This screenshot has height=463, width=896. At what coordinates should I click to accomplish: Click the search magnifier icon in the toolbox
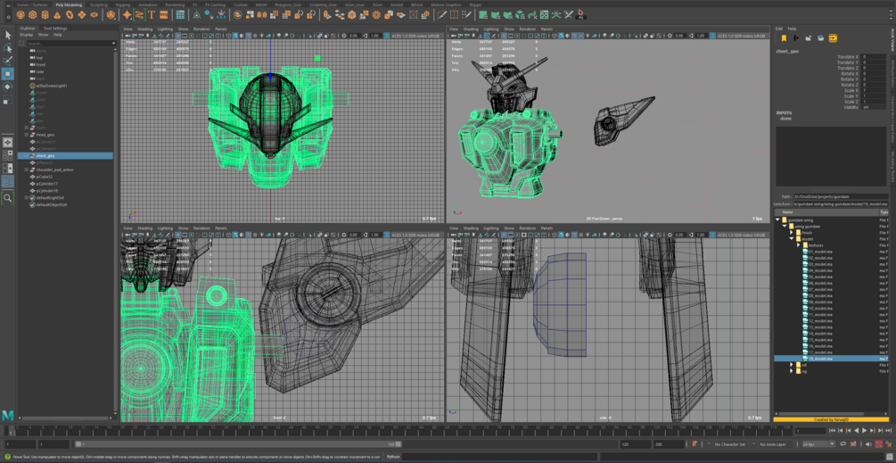coord(7,197)
